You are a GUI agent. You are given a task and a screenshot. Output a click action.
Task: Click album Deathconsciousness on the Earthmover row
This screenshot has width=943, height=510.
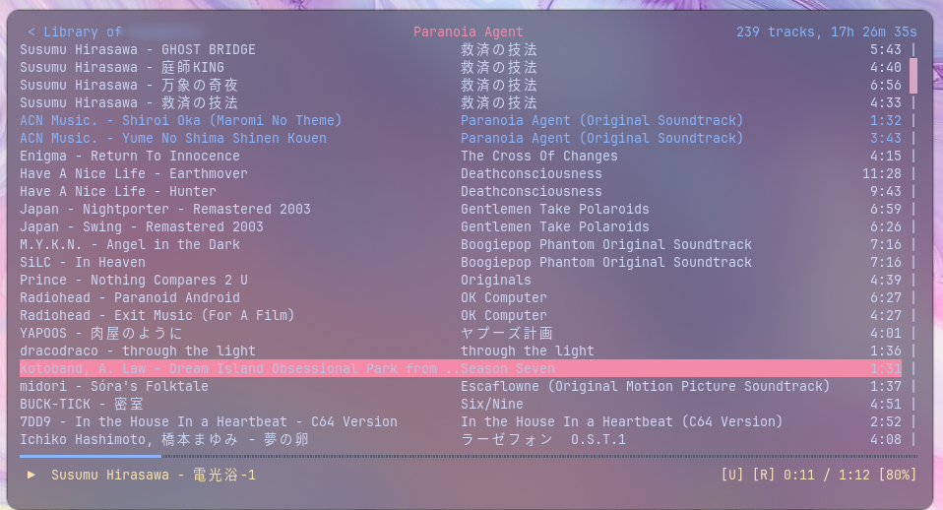[x=531, y=174]
